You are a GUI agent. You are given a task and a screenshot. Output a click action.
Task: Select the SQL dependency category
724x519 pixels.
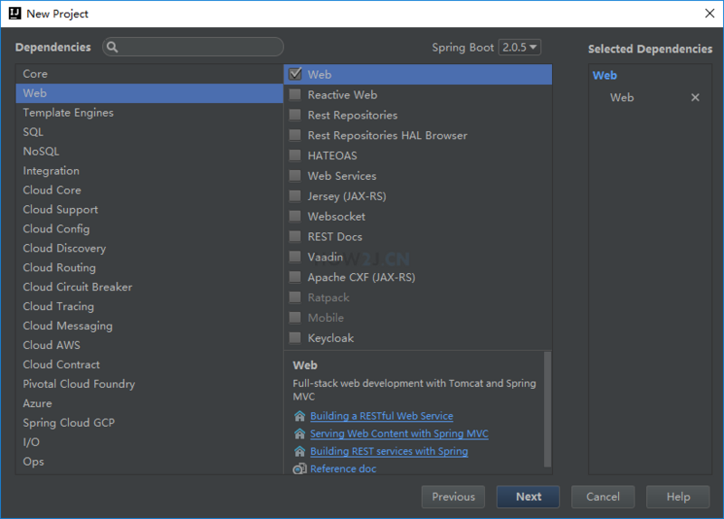[x=33, y=132]
